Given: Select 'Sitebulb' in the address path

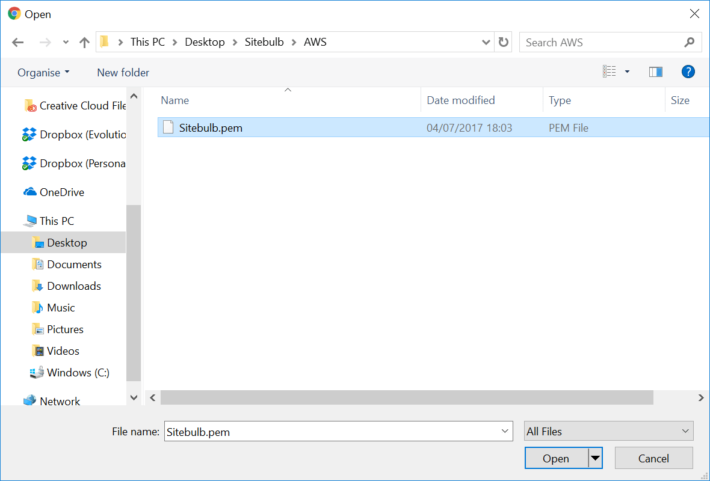Looking at the screenshot, I should 264,42.
